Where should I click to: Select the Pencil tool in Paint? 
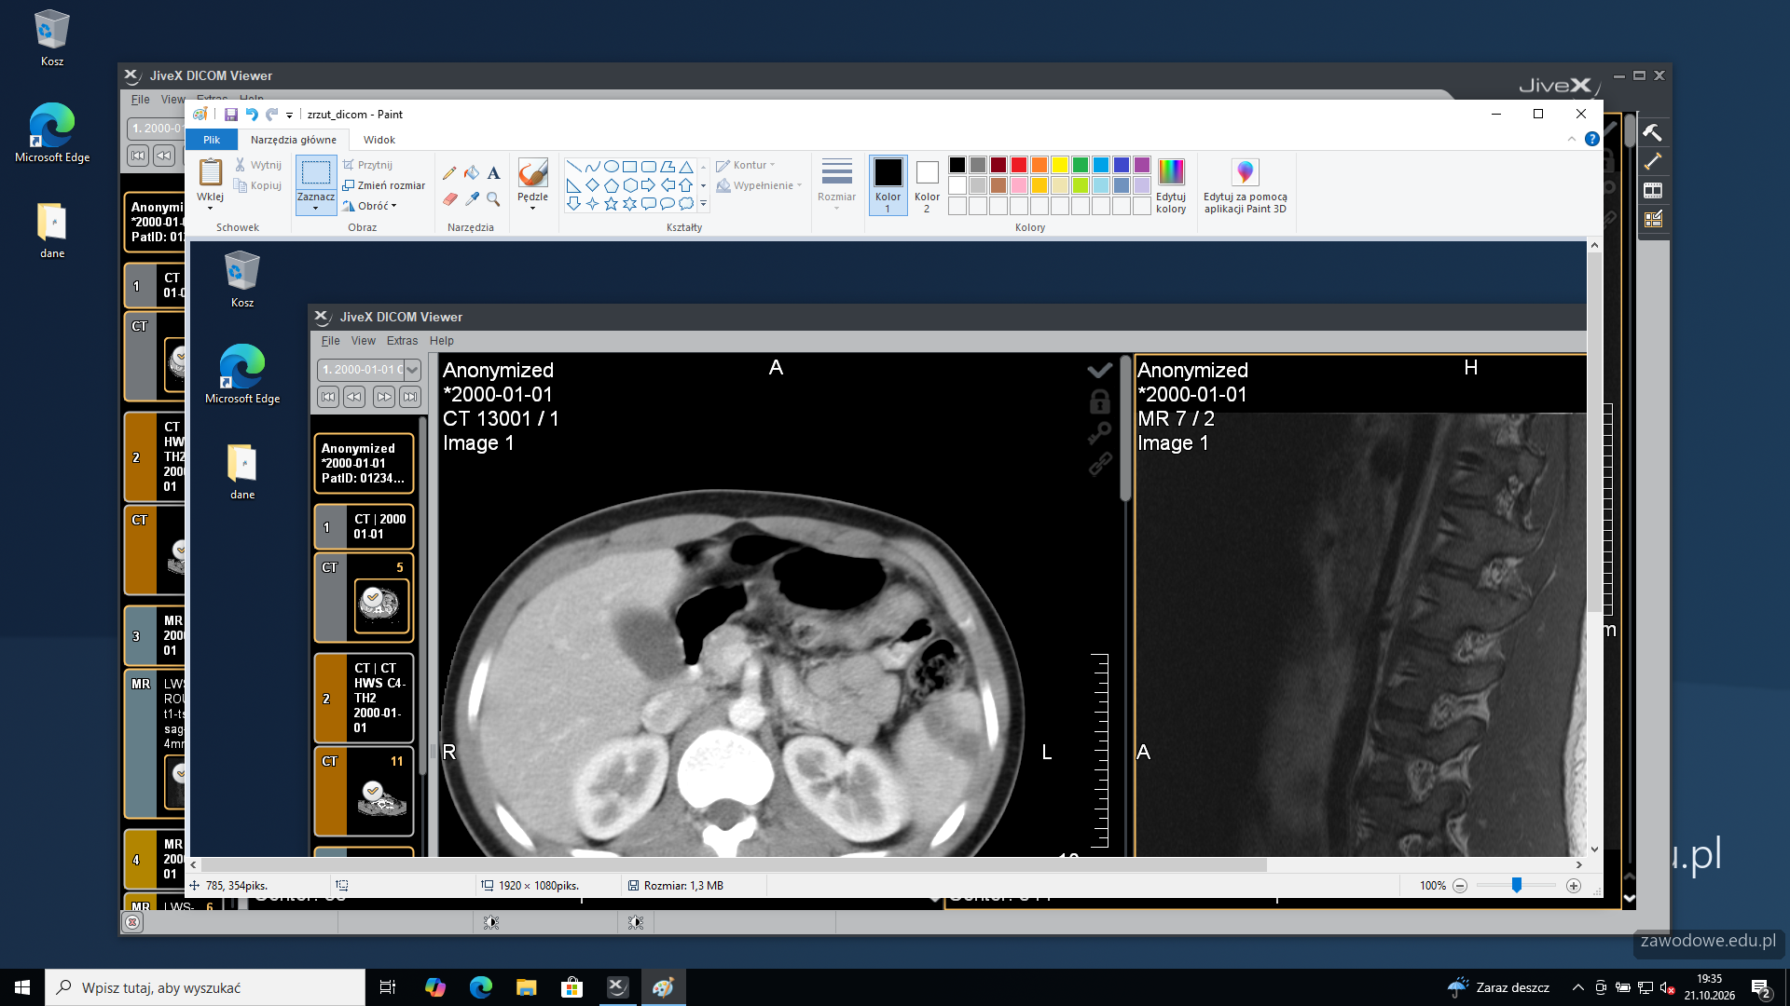[449, 173]
